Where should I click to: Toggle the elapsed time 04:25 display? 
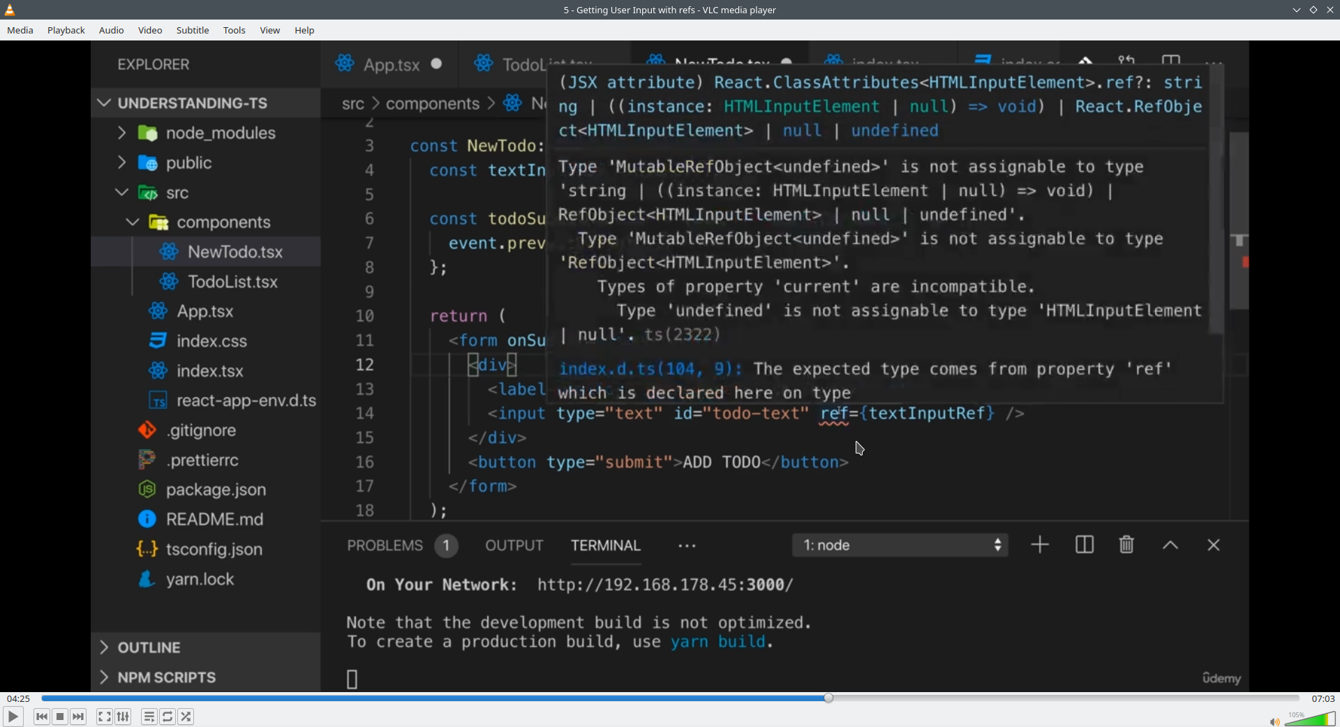18,698
